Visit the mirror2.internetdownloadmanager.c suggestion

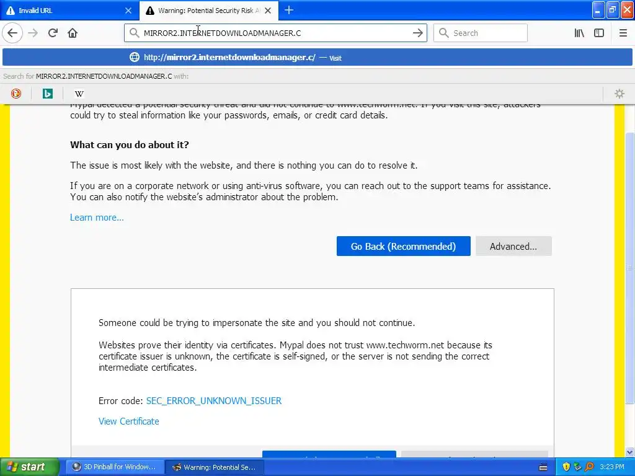tap(317, 58)
